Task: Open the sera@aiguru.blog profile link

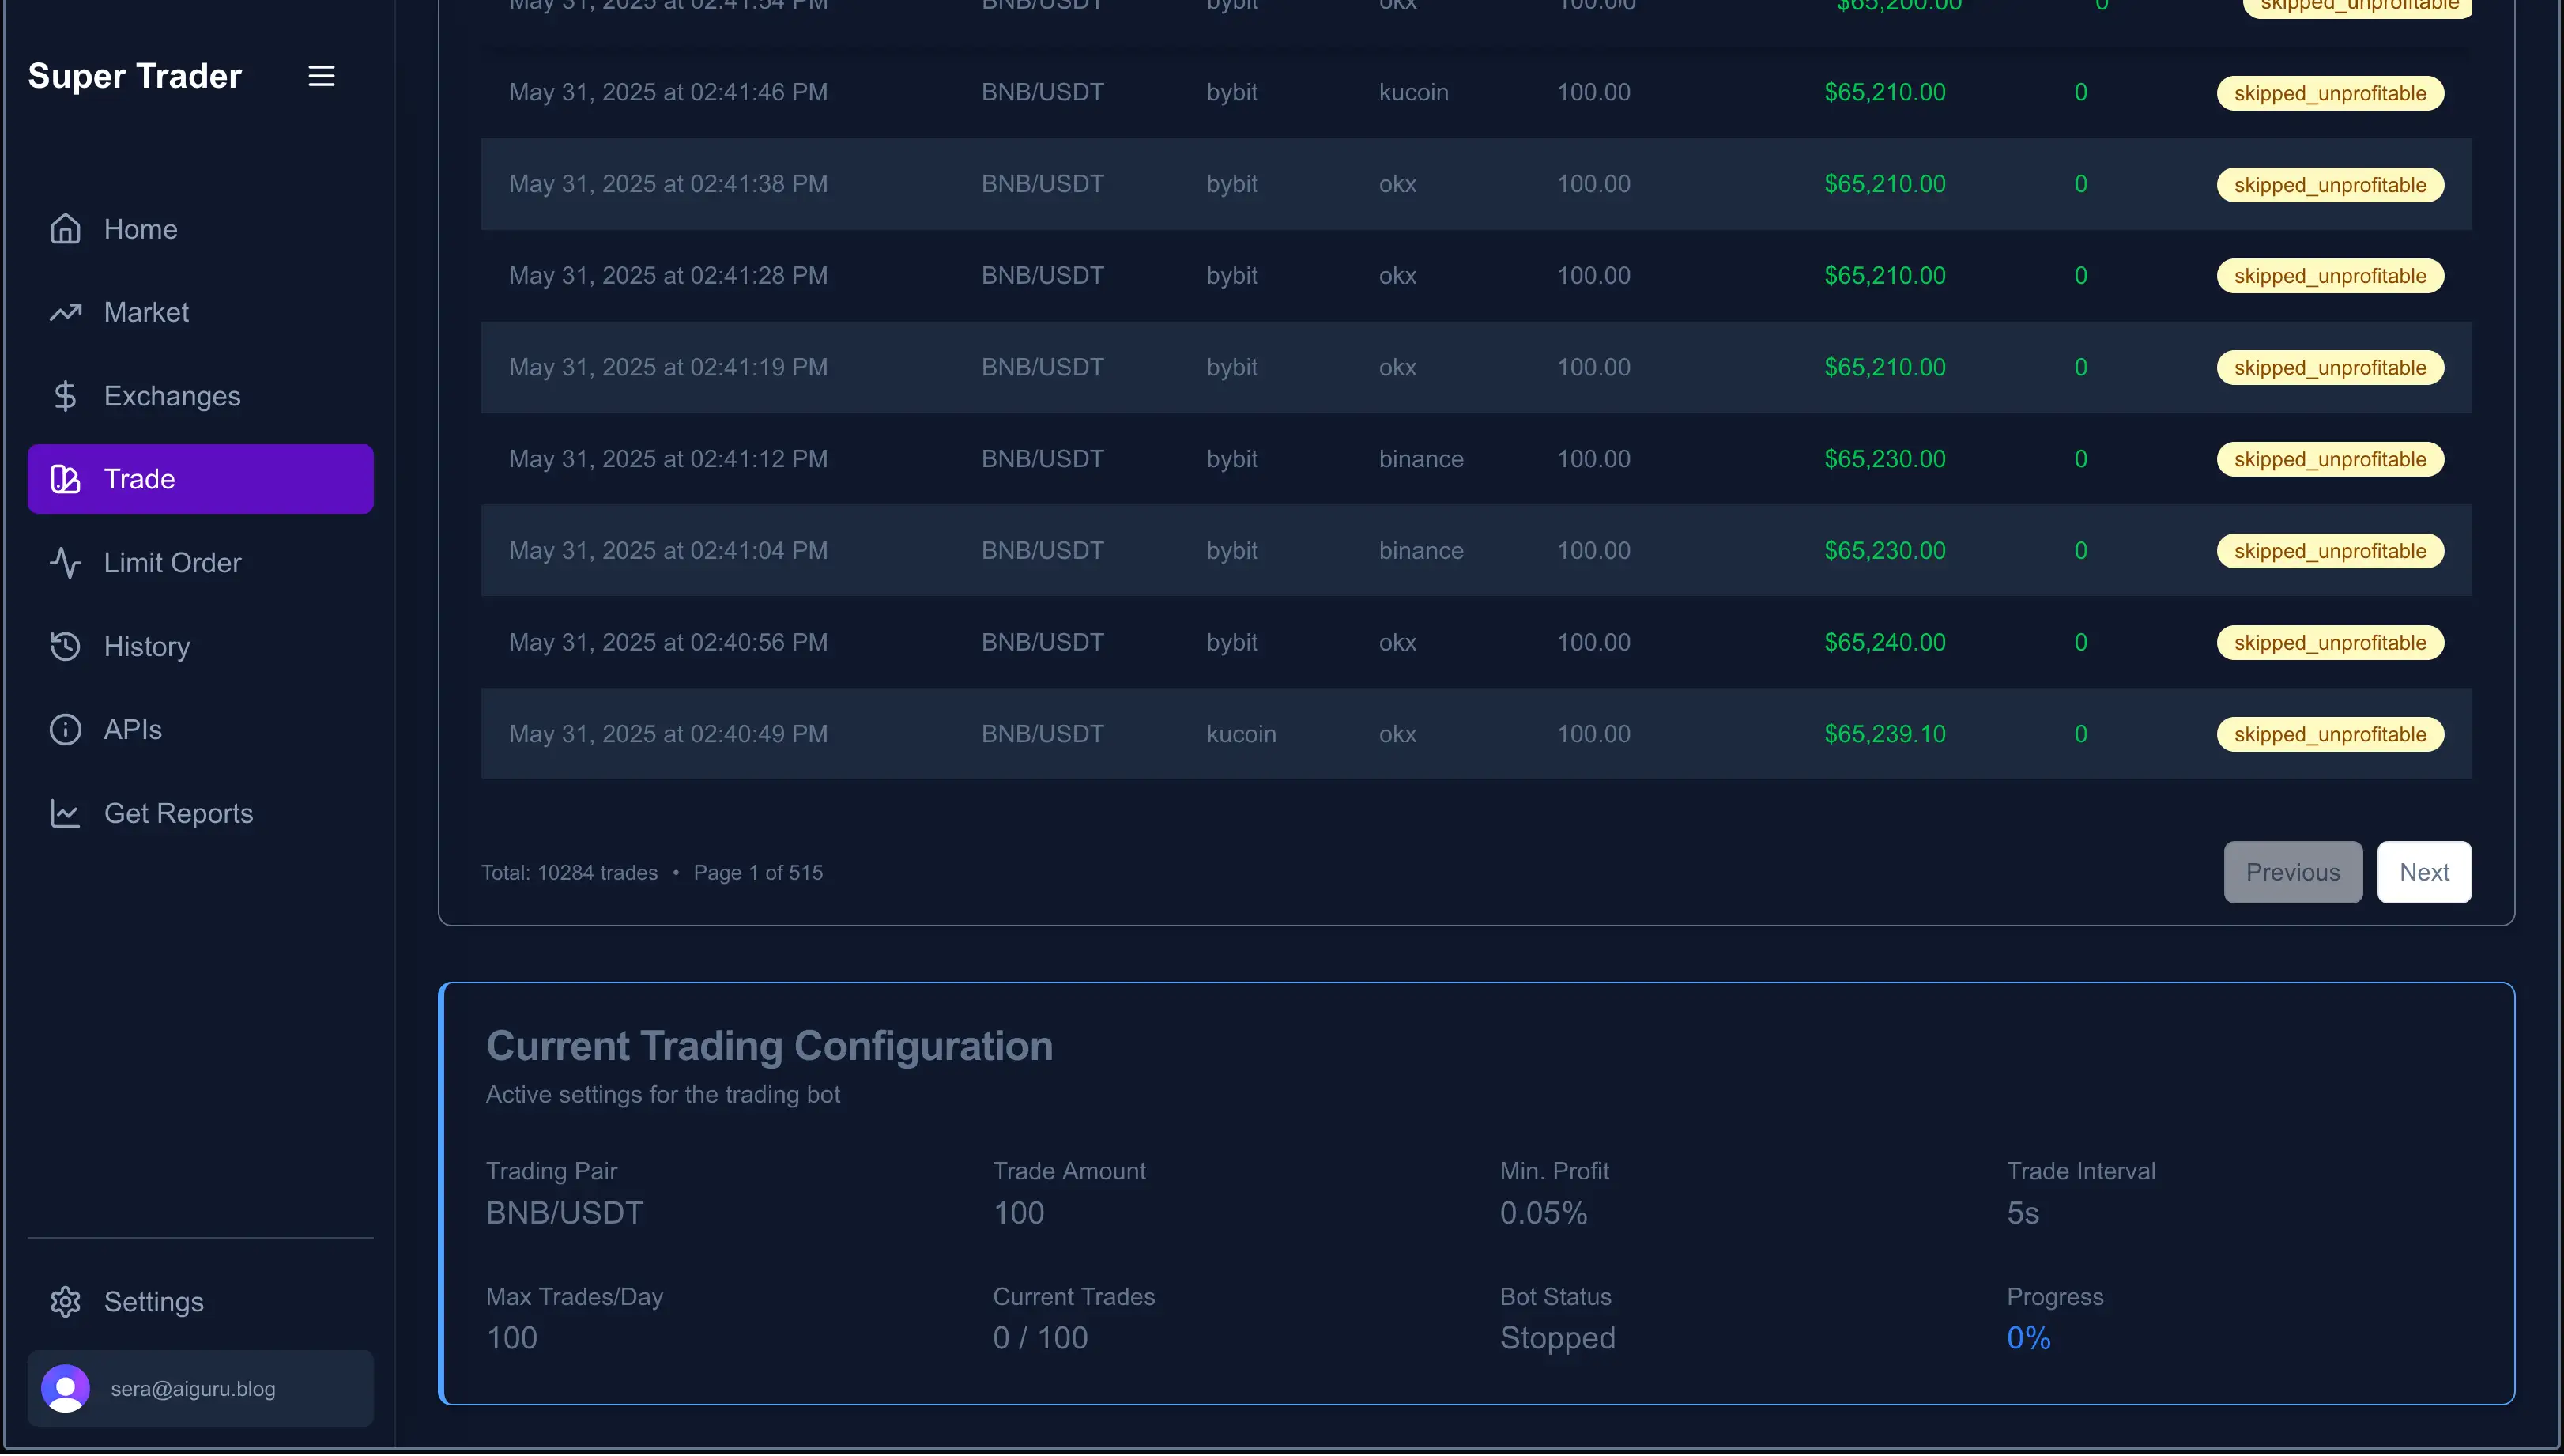Action: tap(192, 1388)
